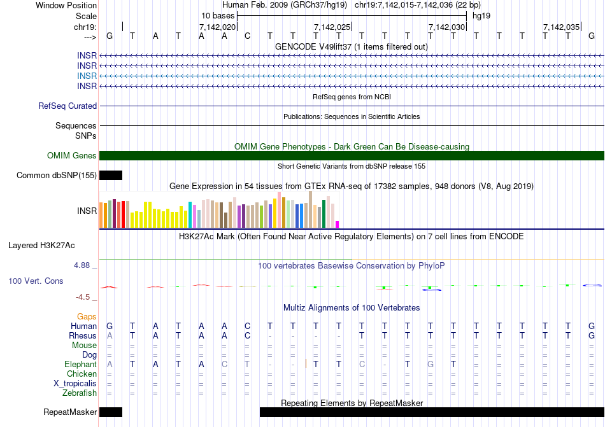Open the Short Genetic Variants dbSNP title
The width and height of the screenshot is (605, 427).
click(352, 166)
